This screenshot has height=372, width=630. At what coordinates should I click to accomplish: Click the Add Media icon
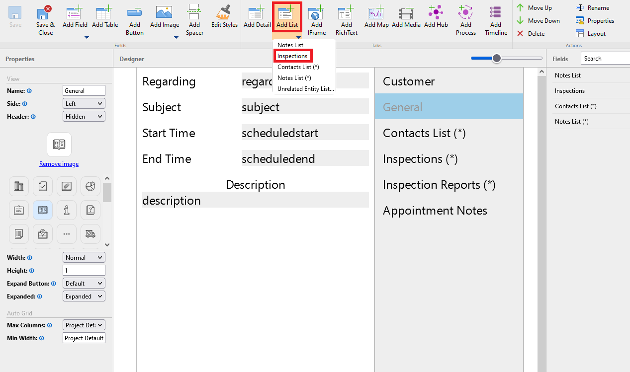click(406, 12)
